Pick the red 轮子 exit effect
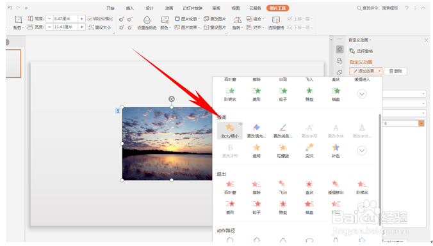Screen dimensions: 433x246 256,207
